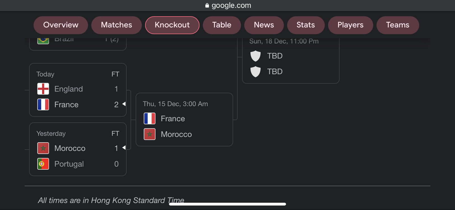Tap the google.com address bar
455x210 pixels.
[x=227, y=5]
